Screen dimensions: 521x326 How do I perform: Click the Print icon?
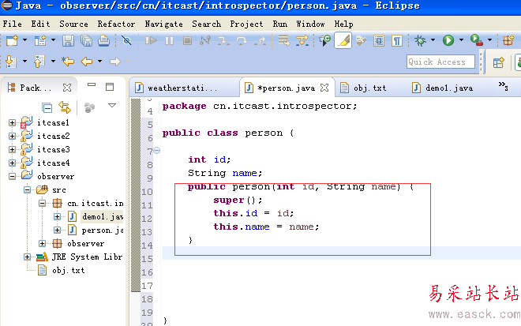pos(103,40)
